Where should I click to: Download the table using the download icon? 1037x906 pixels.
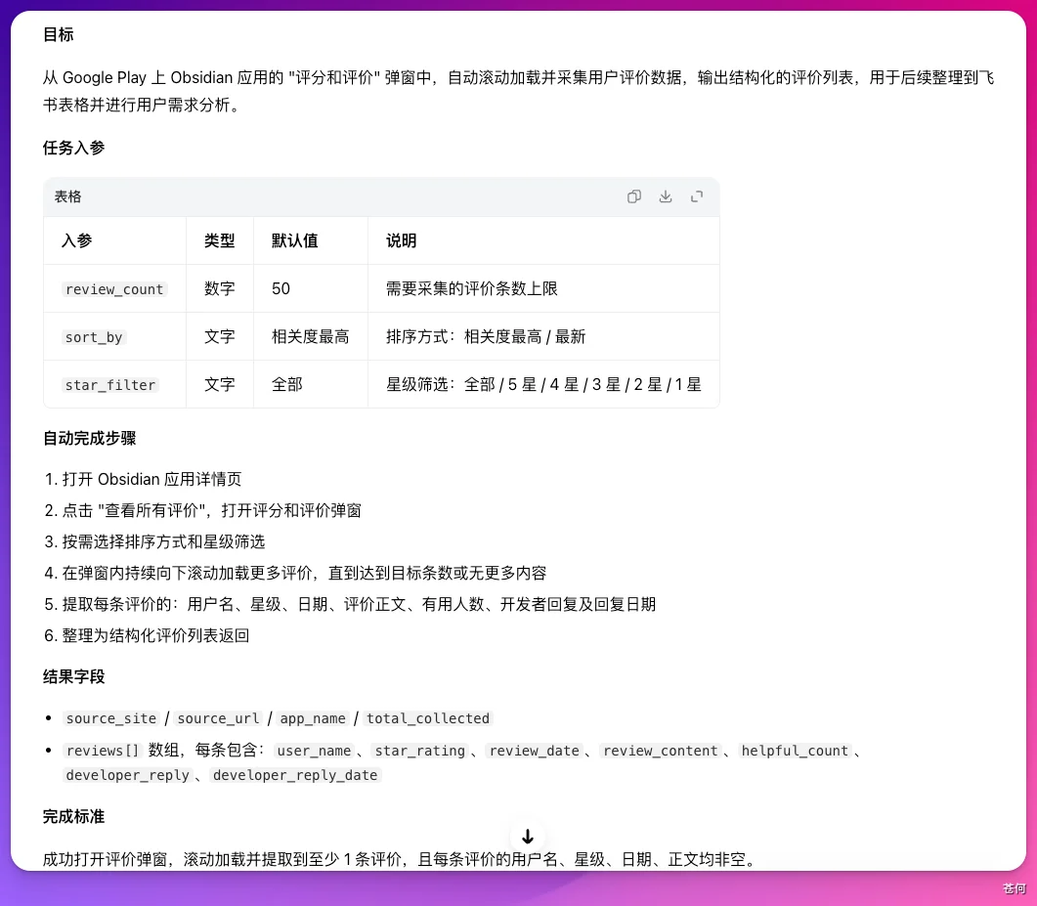[x=666, y=196]
